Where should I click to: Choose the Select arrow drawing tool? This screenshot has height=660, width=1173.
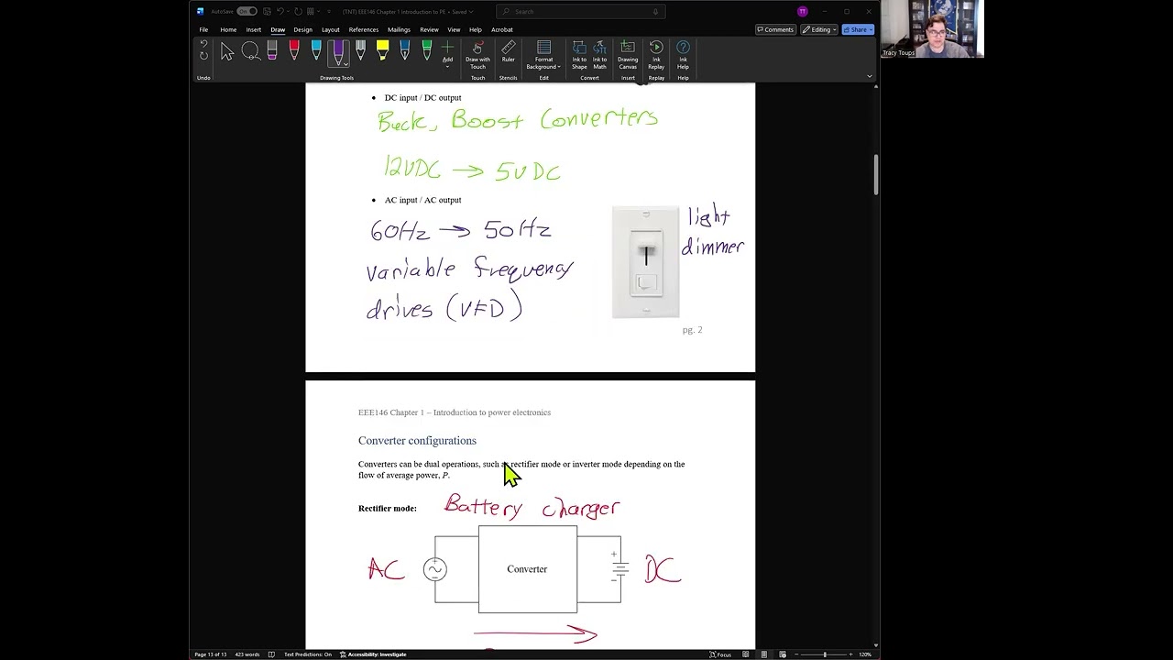[x=227, y=52]
